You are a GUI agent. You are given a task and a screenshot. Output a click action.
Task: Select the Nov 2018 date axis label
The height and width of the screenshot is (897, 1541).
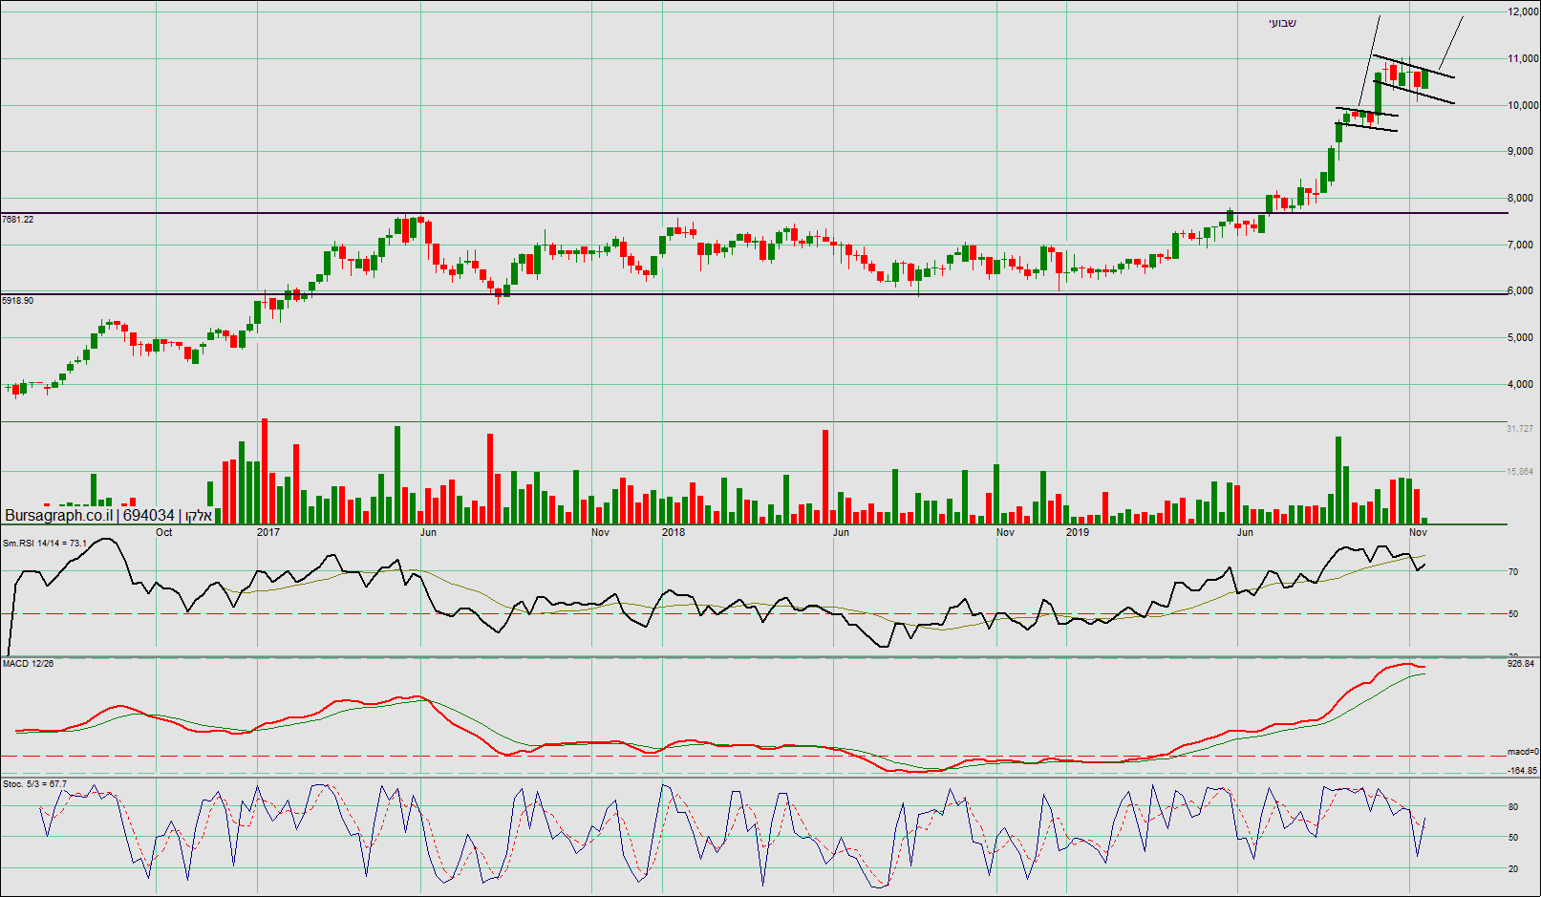(1005, 532)
